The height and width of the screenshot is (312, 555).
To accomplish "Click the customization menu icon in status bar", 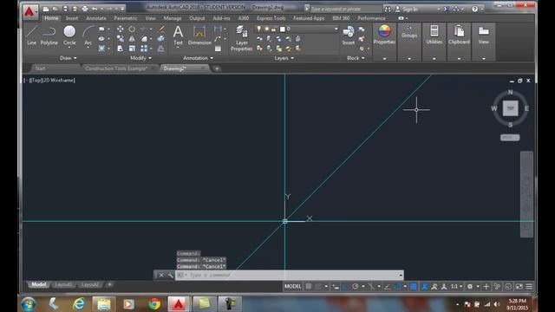I will [529, 287].
